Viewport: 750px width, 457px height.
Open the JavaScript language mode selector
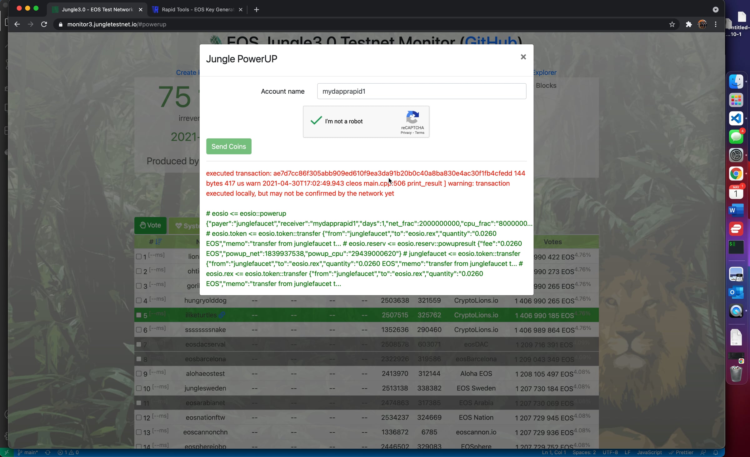(x=649, y=453)
